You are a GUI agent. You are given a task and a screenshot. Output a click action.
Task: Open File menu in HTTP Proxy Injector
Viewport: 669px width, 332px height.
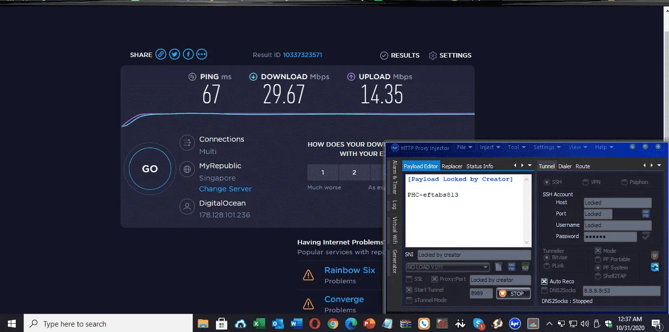(464, 147)
